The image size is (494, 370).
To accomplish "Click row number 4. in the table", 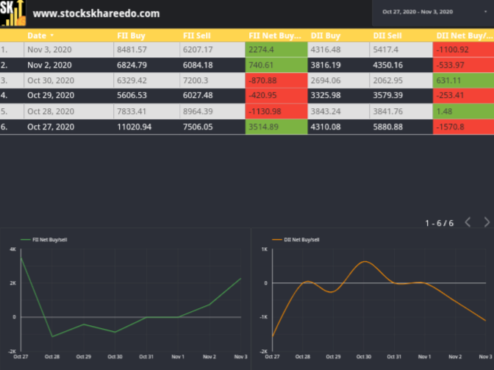I will [x=4, y=95].
